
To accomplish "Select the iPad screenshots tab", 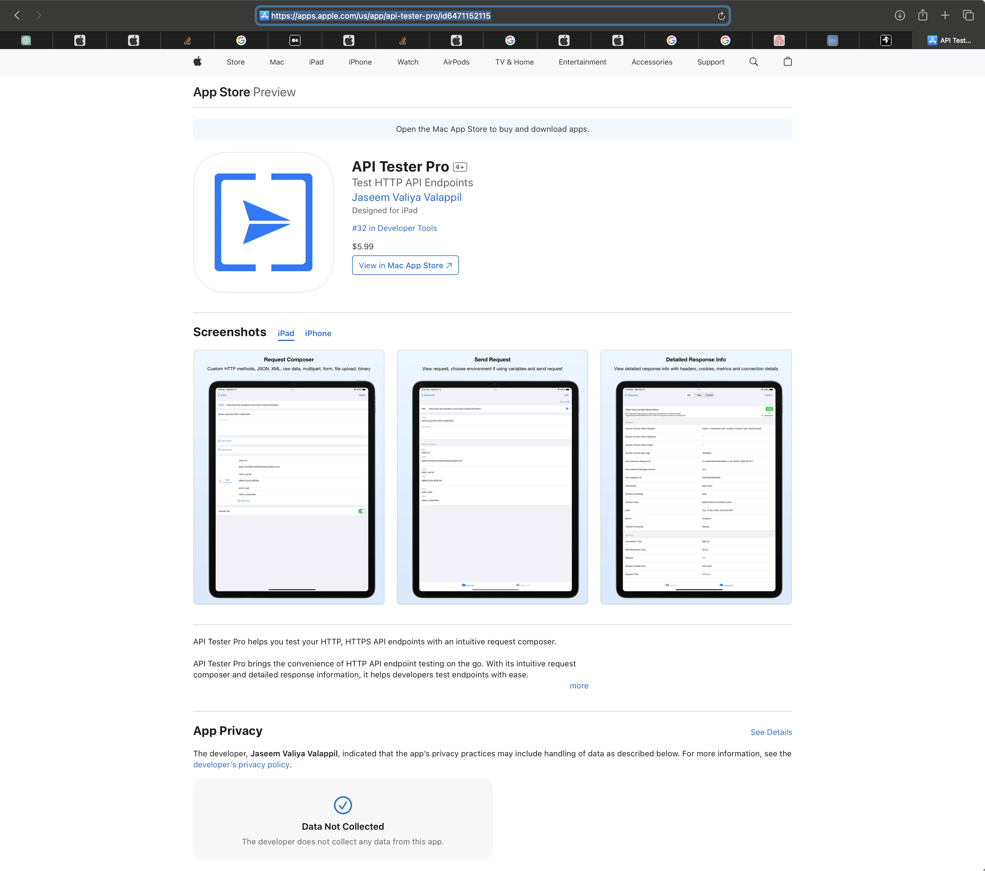I will pyautogui.click(x=286, y=334).
